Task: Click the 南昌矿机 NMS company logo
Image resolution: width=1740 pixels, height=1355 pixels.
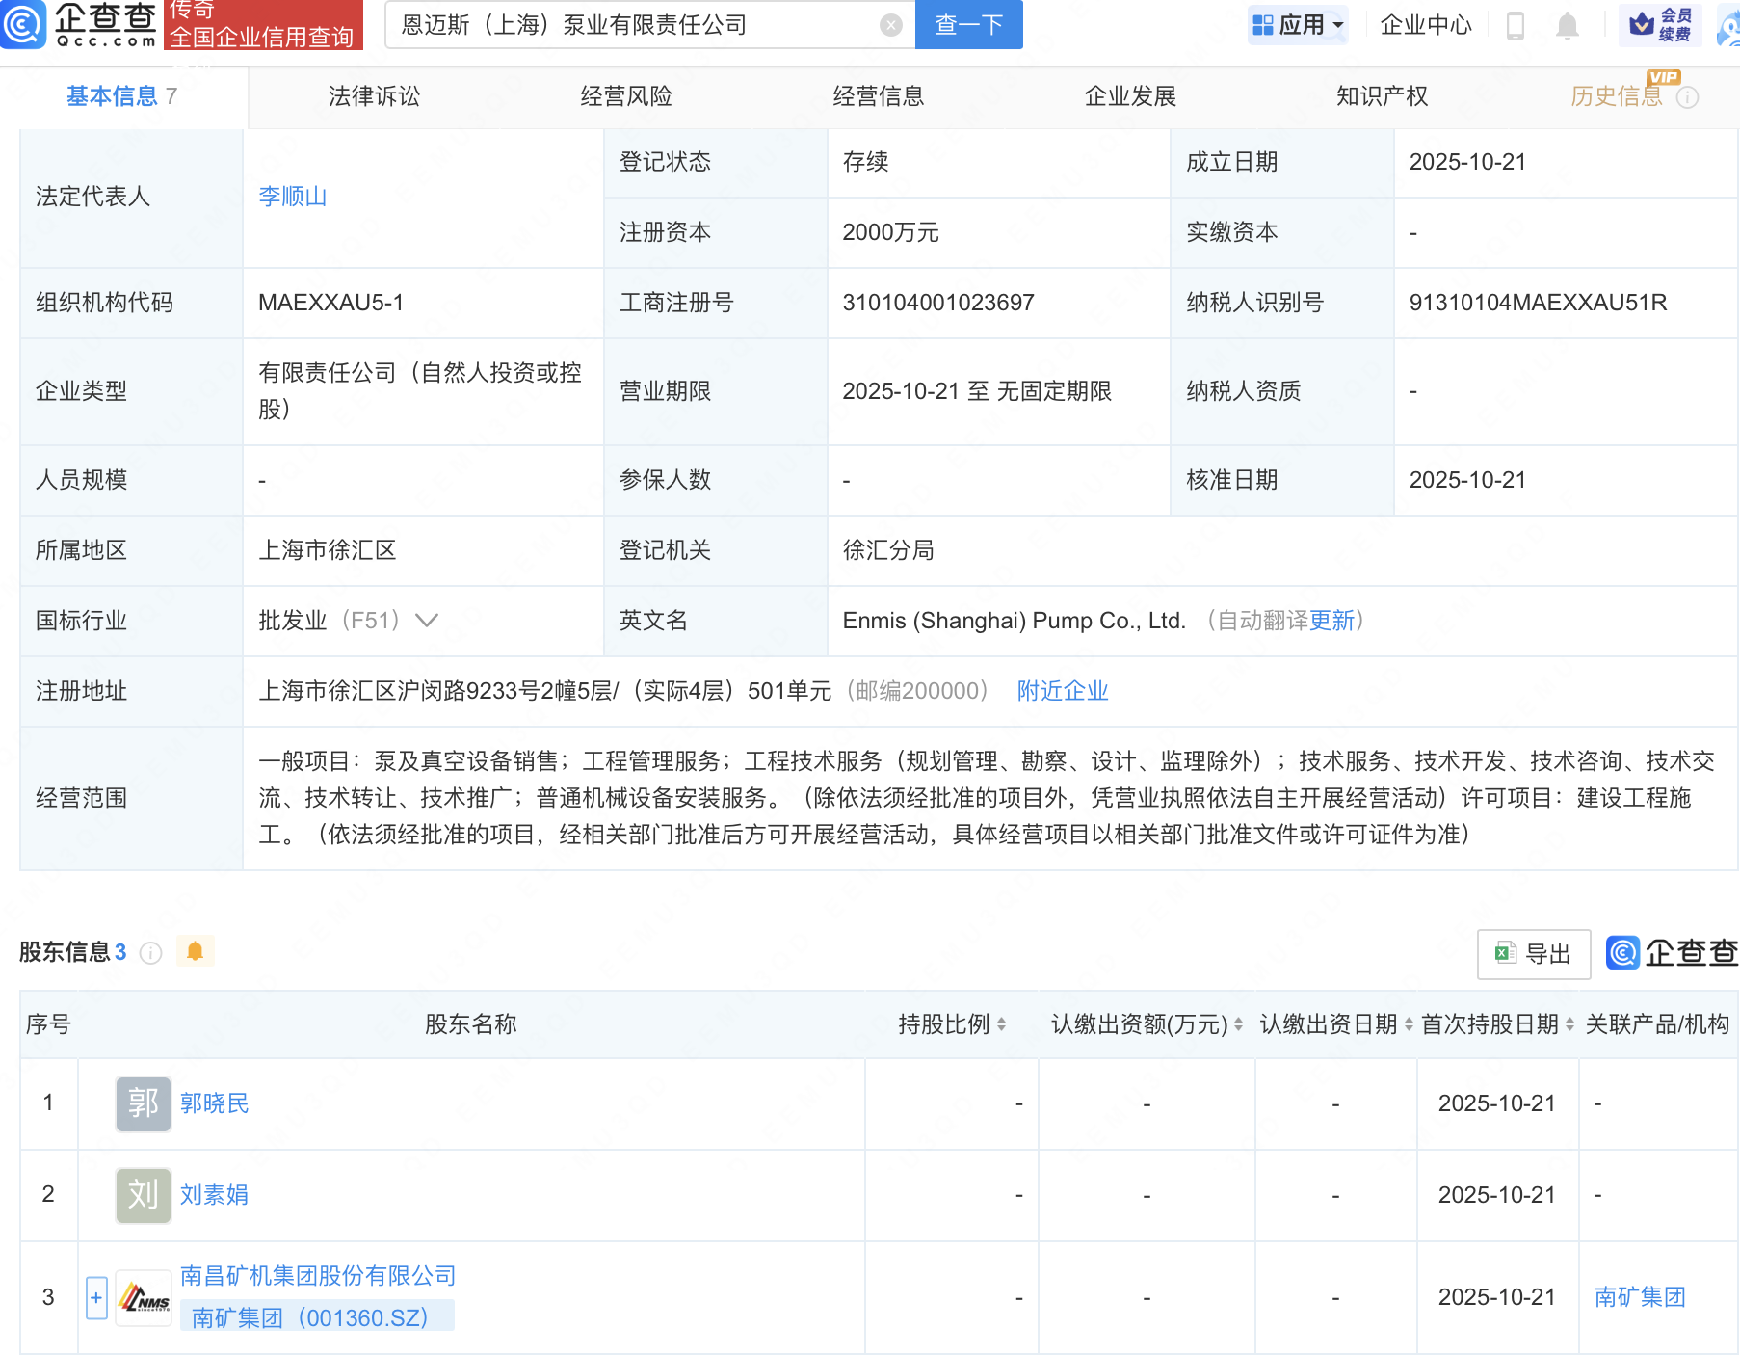Action: tap(143, 1298)
